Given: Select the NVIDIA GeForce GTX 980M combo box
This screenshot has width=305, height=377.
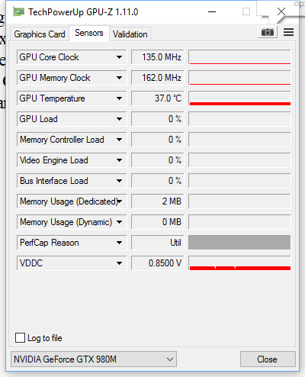Looking at the screenshot, I should tap(94, 359).
